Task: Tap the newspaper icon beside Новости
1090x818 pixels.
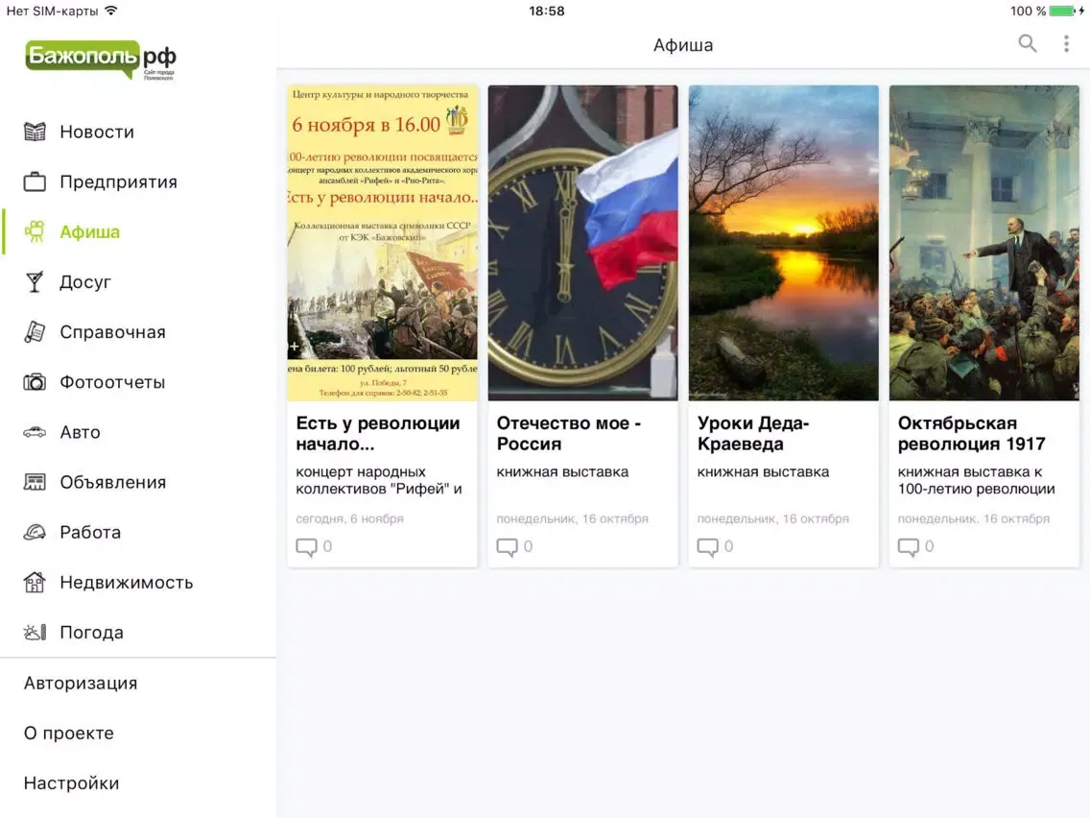Action: click(35, 132)
